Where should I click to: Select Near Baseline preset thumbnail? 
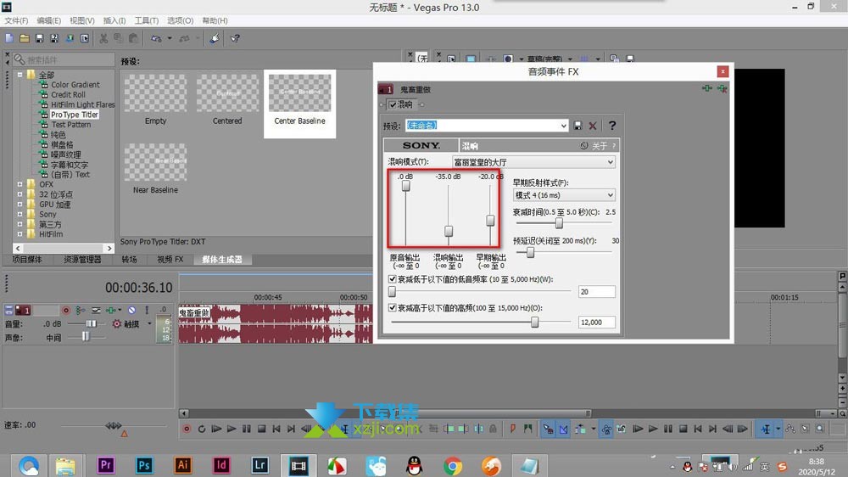pos(156,162)
